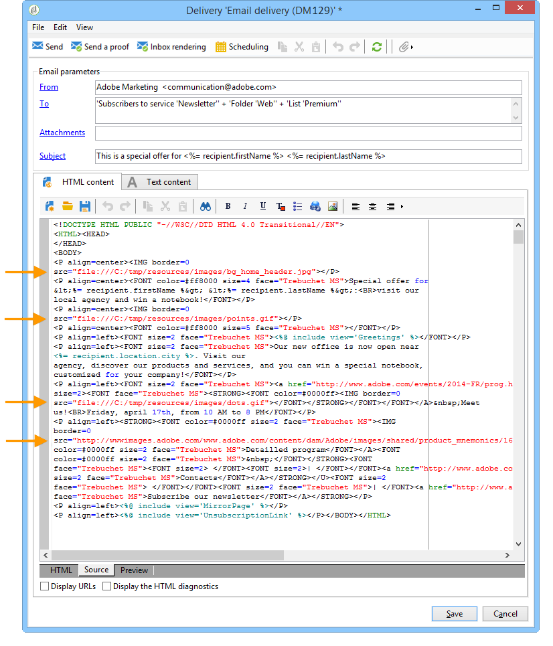Click the top toolbar Copy icon
Screen dimensions: 553x646
pyautogui.click(x=283, y=47)
